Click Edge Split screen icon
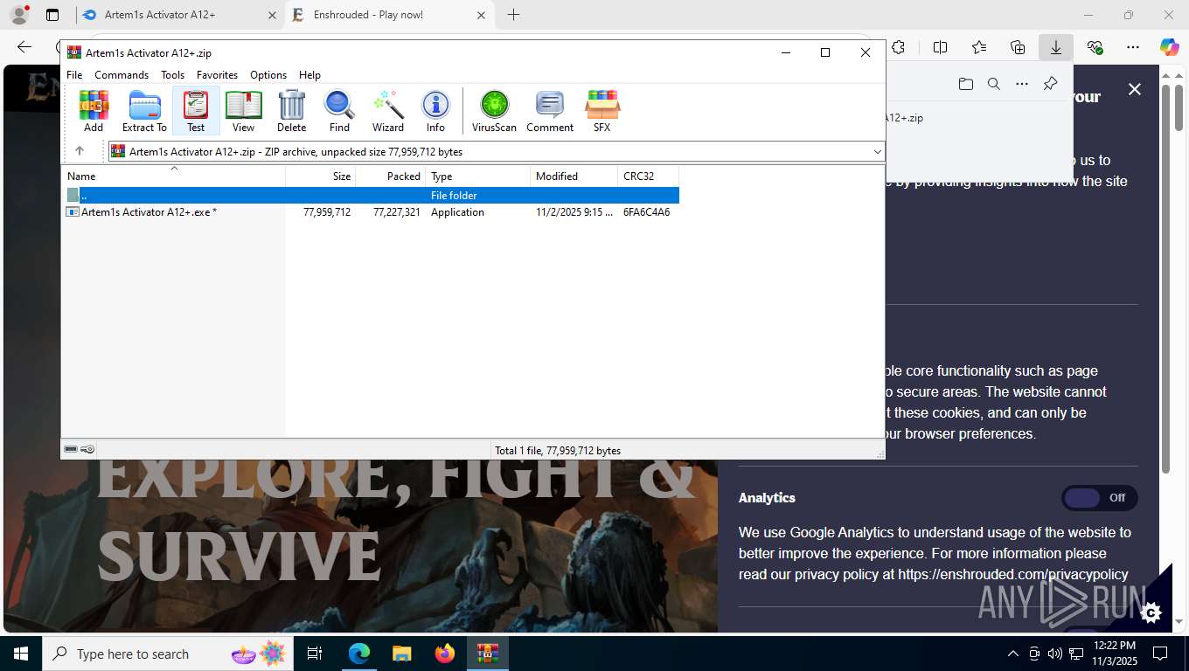This screenshot has width=1189, height=671. (x=941, y=47)
